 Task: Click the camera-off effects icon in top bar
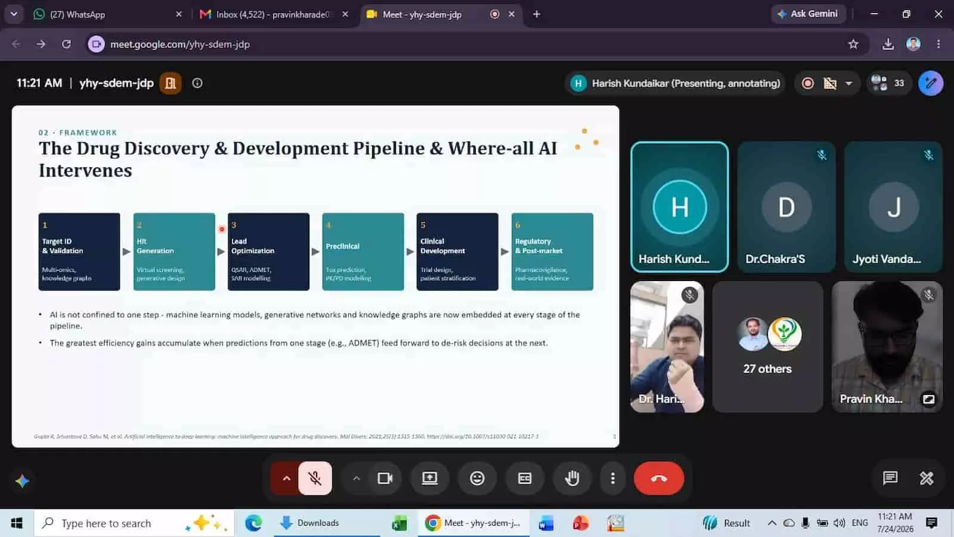pos(830,83)
